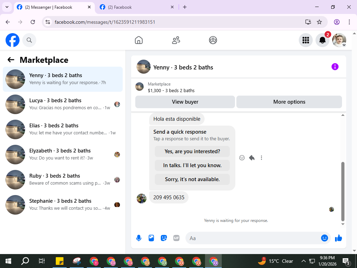Image resolution: width=357 pixels, height=268 pixels.
Task: Open the site information icon in the address bar
Action: click(47, 22)
